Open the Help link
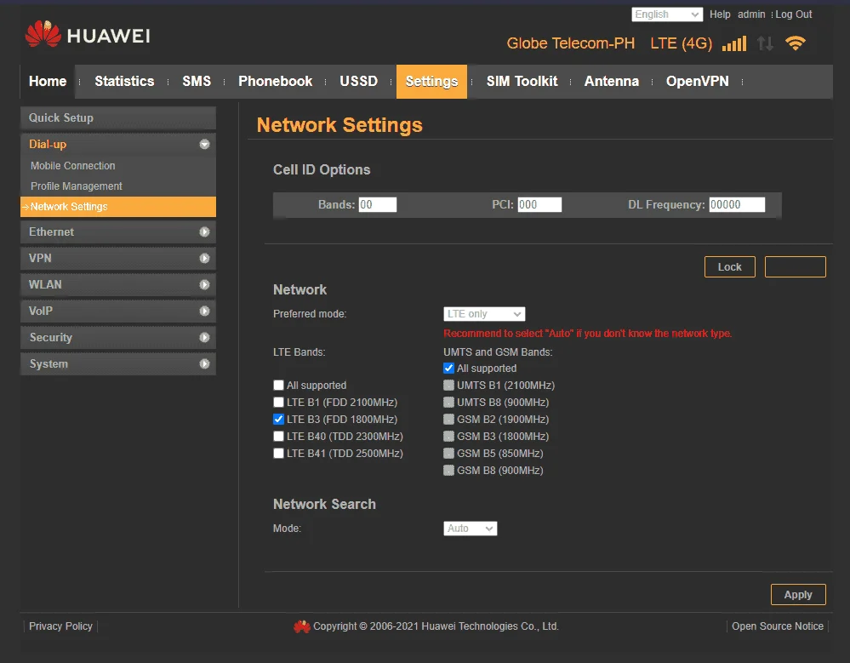The image size is (850, 663). click(720, 14)
